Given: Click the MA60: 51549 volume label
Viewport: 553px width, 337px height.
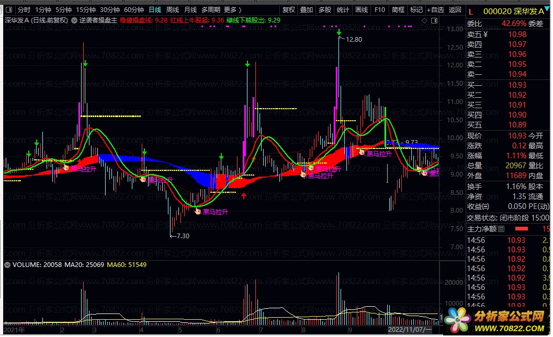Looking at the screenshot, I should pyautogui.click(x=127, y=265).
